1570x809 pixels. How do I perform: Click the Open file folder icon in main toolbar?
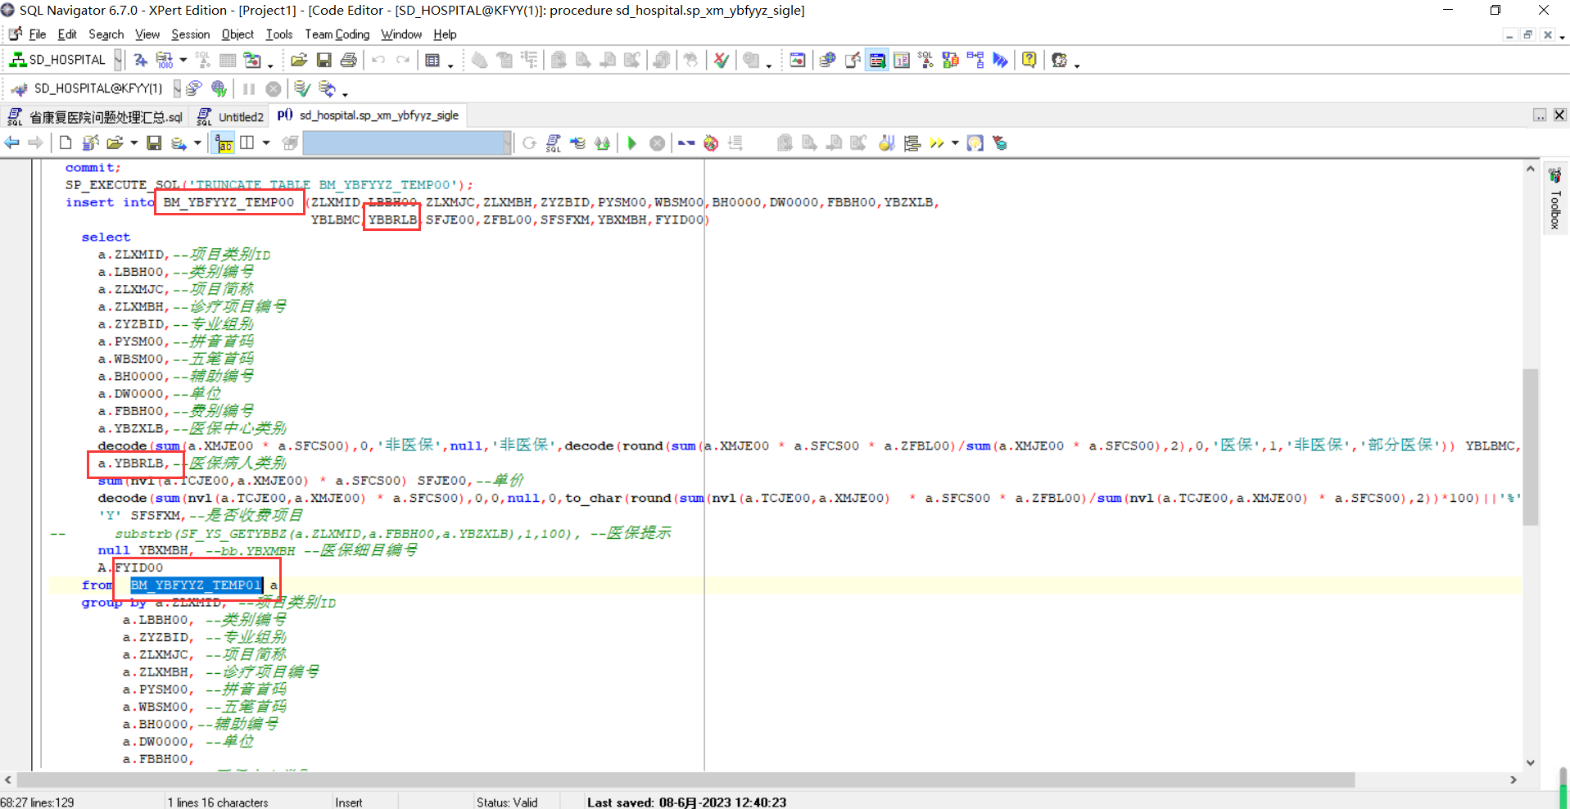pyautogui.click(x=299, y=61)
